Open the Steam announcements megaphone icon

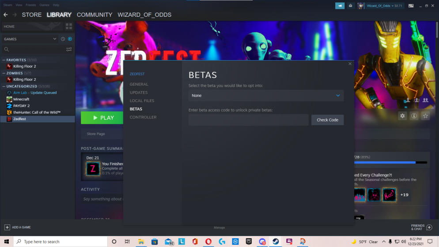(340, 6)
